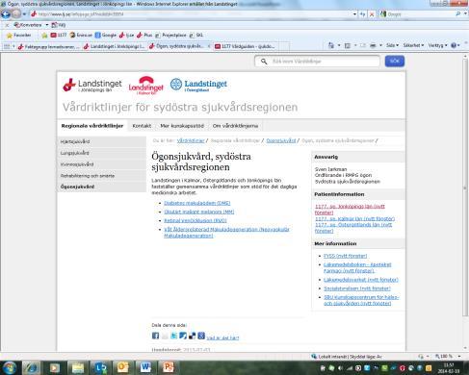The width and height of the screenshot is (469, 375).
Task: Open the address bar URL history dropdown
Action: 354,14
